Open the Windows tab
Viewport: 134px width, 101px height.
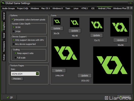tap(35, 8)
